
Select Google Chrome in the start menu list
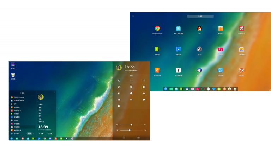coord(19,97)
